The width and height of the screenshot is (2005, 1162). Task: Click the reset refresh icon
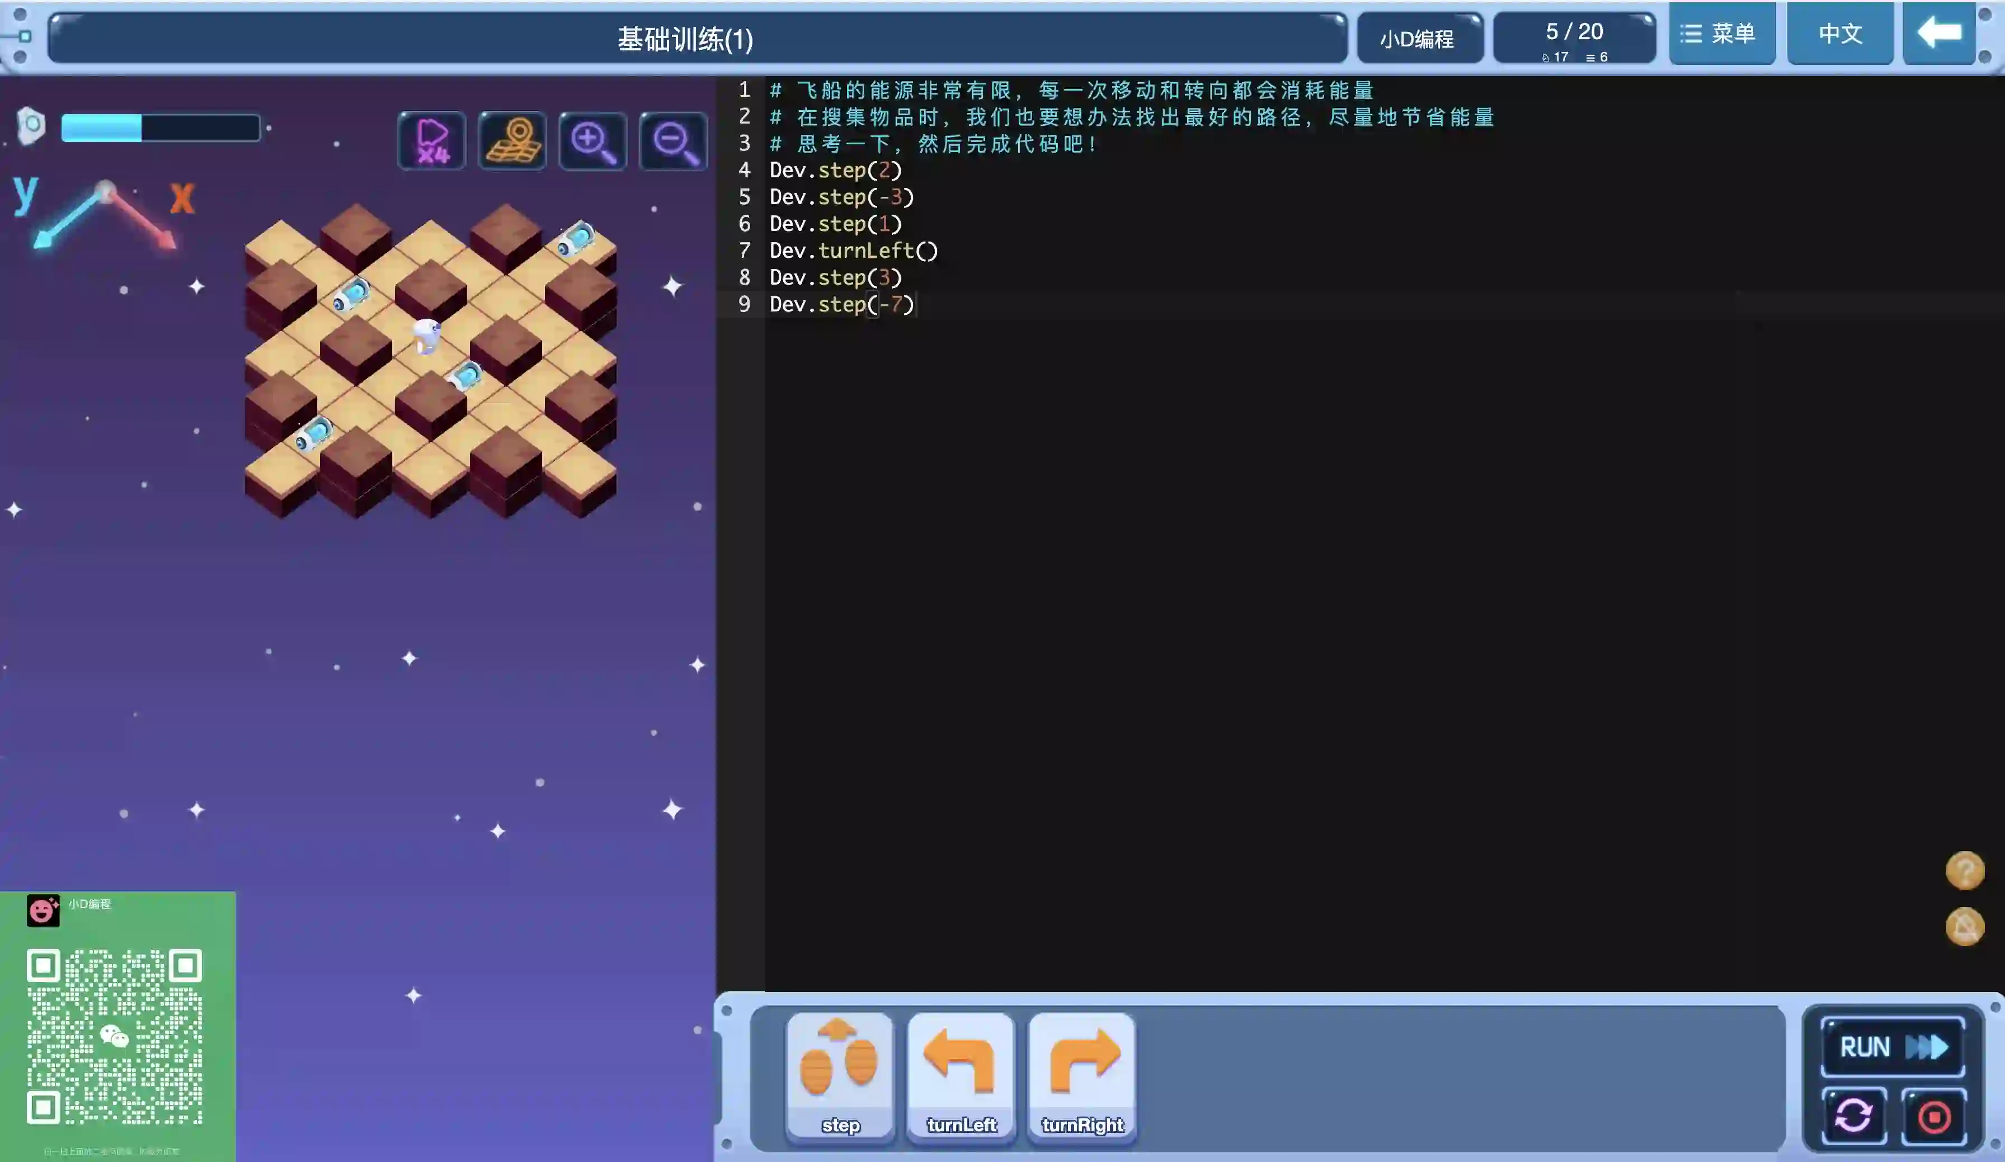pyautogui.click(x=1853, y=1116)
